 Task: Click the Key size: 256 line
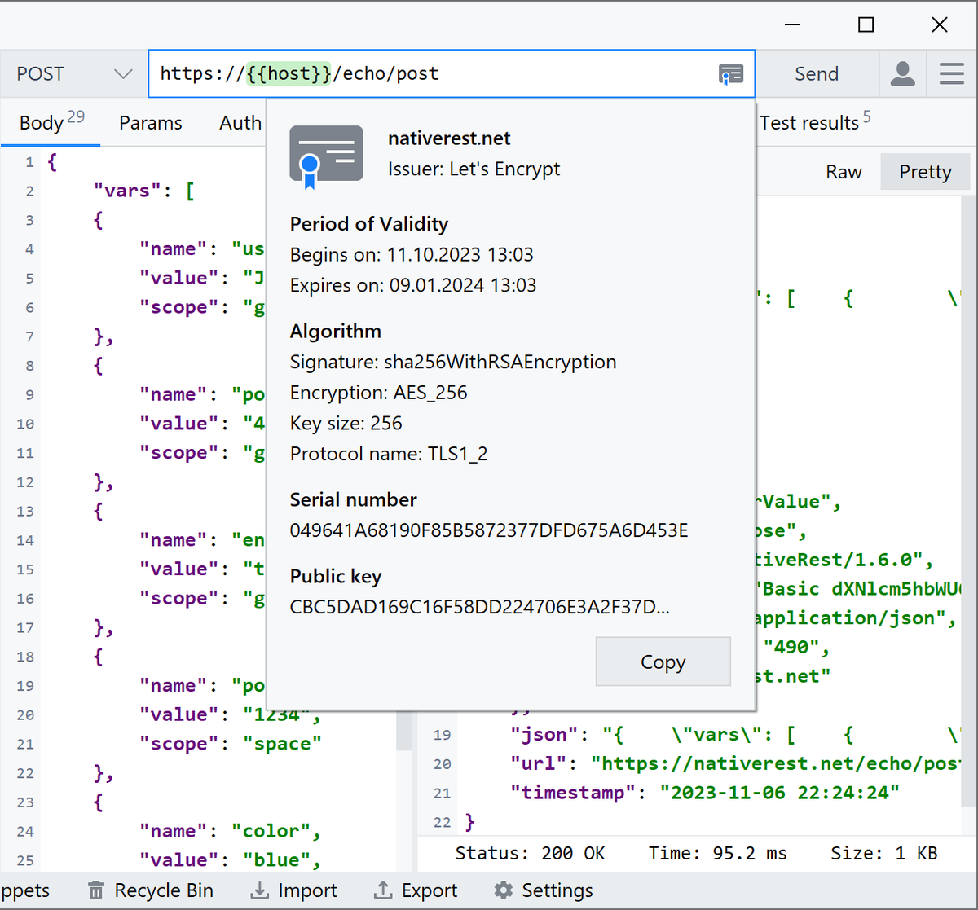coord(346,424)
